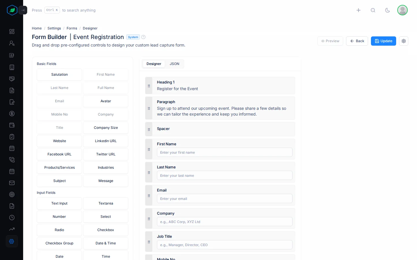
Task: Open the phone calls icon in the sidebar
Action: (x=12, y=160)
